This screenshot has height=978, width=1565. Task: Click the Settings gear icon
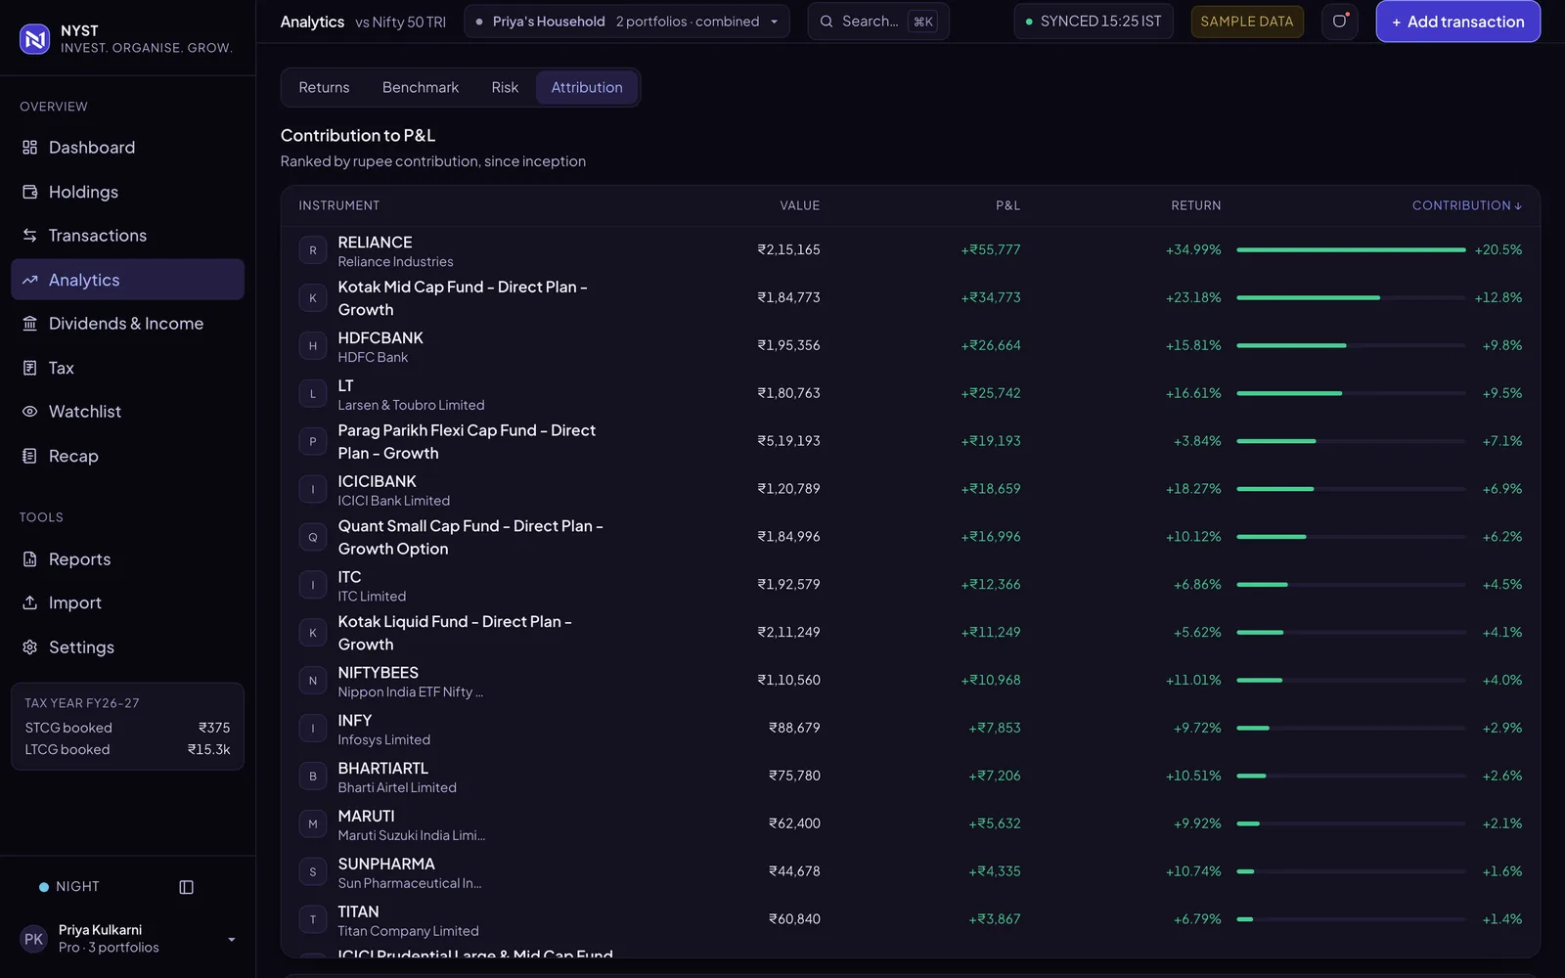pyautogui.click(x=29, y=647)
